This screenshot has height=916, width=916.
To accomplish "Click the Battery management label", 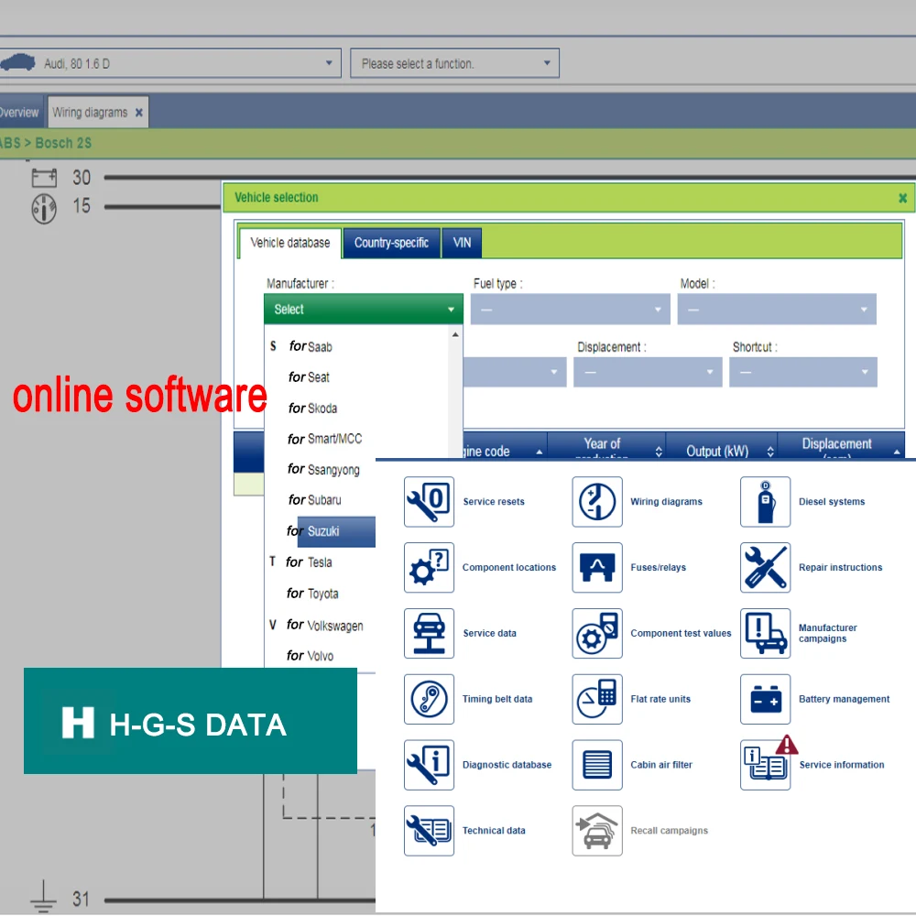I will point(845,699).
